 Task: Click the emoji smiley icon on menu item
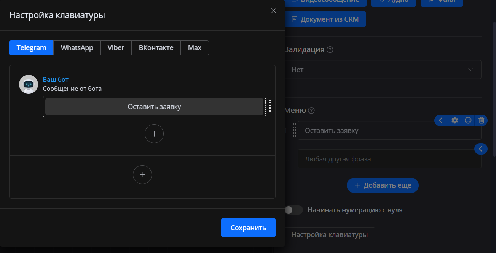click(x=468, y=120)
